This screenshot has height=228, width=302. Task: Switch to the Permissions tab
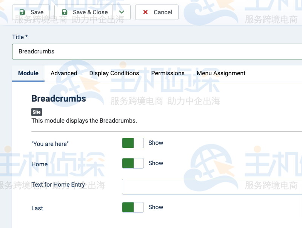[x=168, y=73]
